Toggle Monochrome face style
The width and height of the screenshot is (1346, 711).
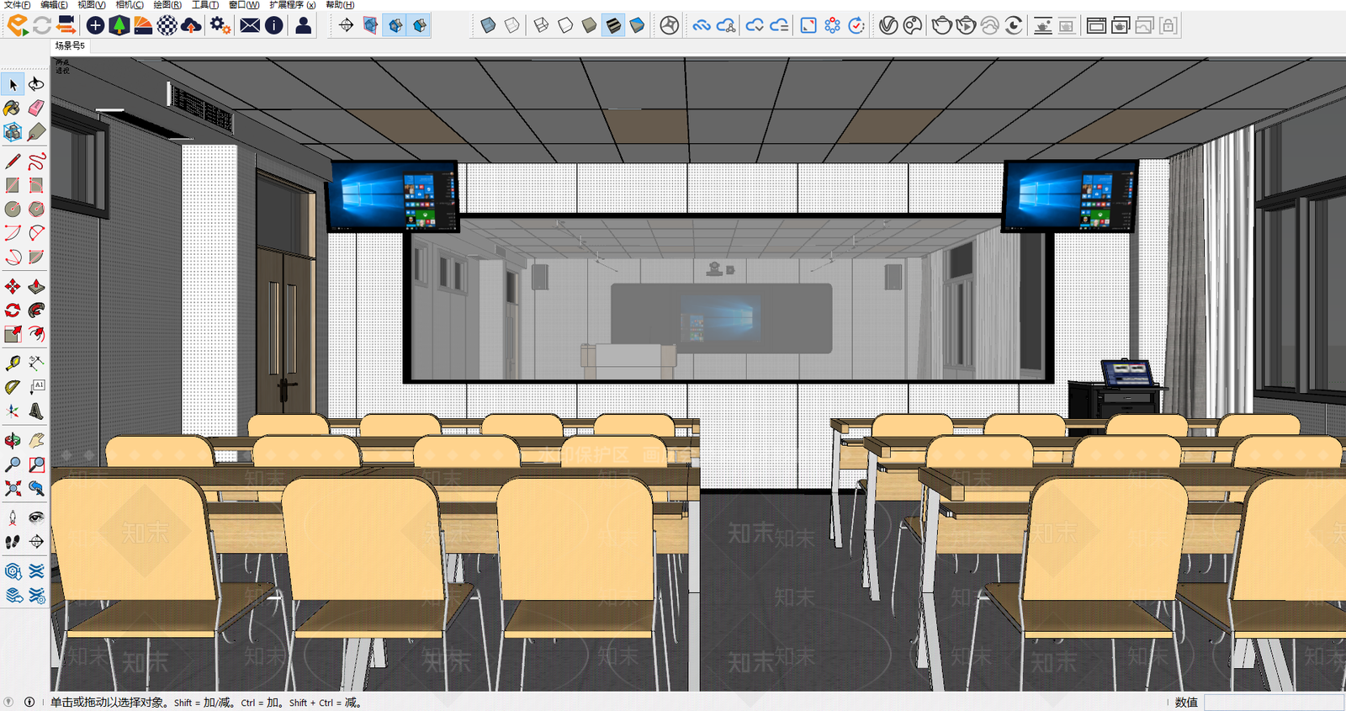pos(638,25)
